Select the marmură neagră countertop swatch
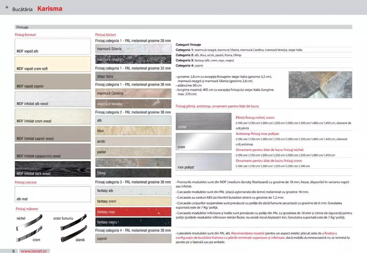Viewport: 367px width, 253px height. click(x=133, y=59)
